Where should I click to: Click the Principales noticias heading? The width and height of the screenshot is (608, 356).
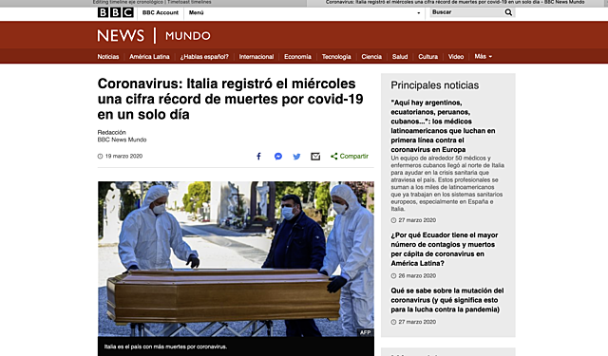coord(435,85)
